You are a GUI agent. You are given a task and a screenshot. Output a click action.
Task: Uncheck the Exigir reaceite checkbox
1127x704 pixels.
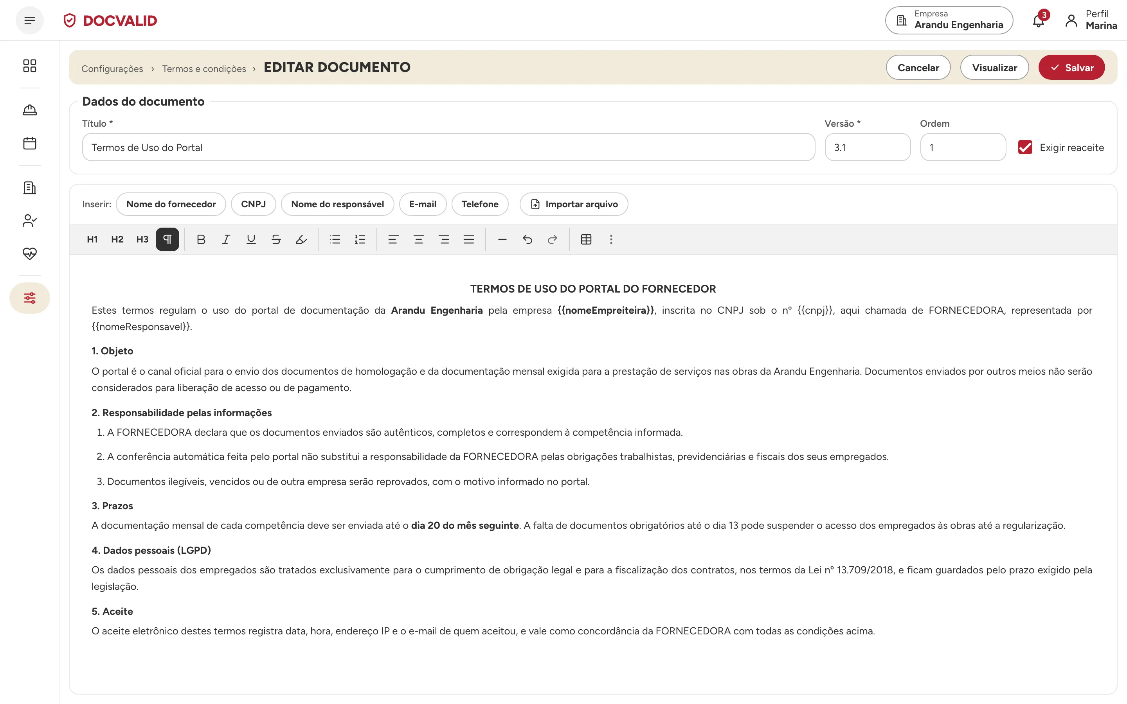1025,147
